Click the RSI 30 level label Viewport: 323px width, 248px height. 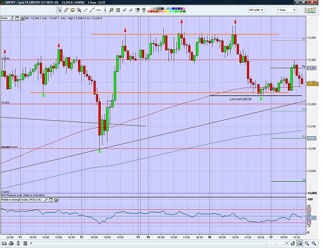309,223
